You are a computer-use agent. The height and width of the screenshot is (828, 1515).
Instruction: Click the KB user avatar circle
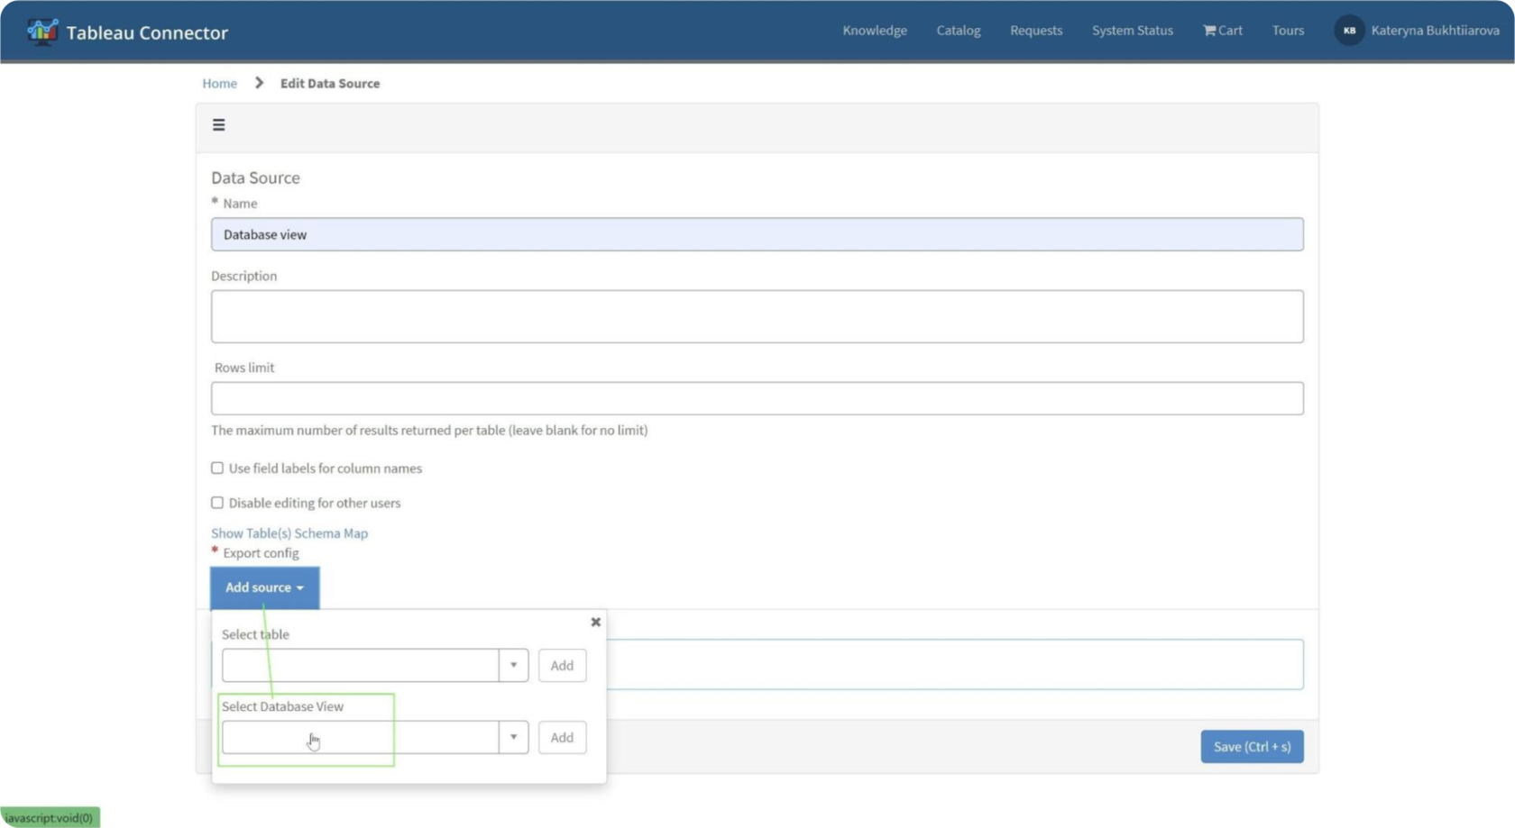(1350, 30)
